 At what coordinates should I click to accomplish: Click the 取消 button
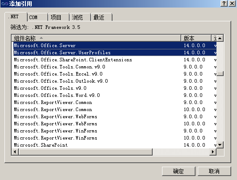(x=214, y=171)
